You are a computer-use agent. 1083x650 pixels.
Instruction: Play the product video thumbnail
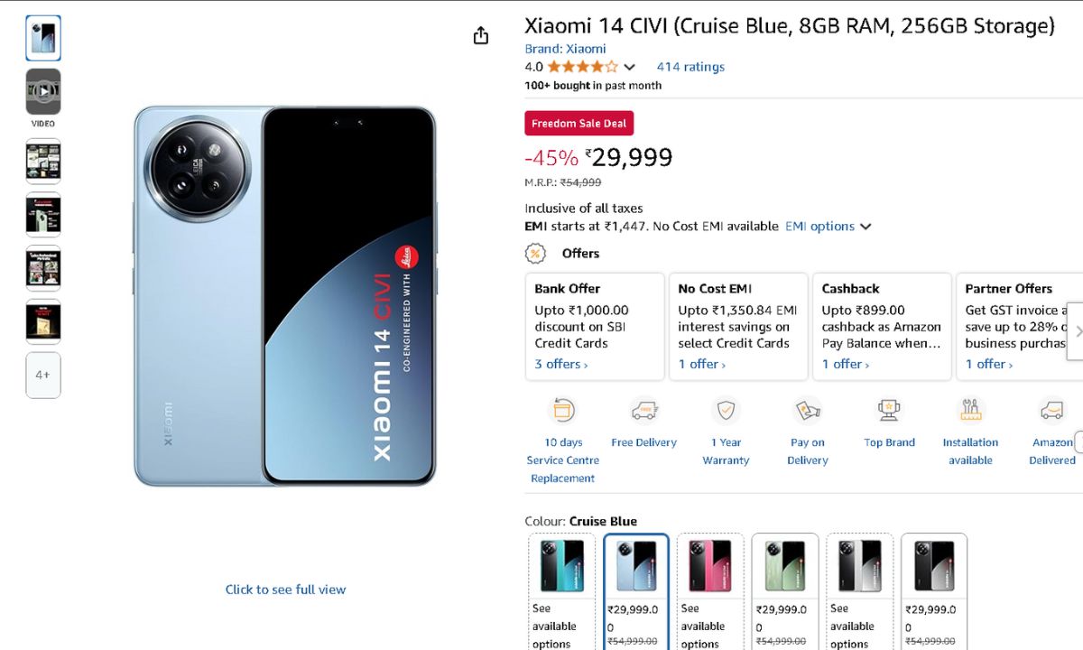point(43,91)
